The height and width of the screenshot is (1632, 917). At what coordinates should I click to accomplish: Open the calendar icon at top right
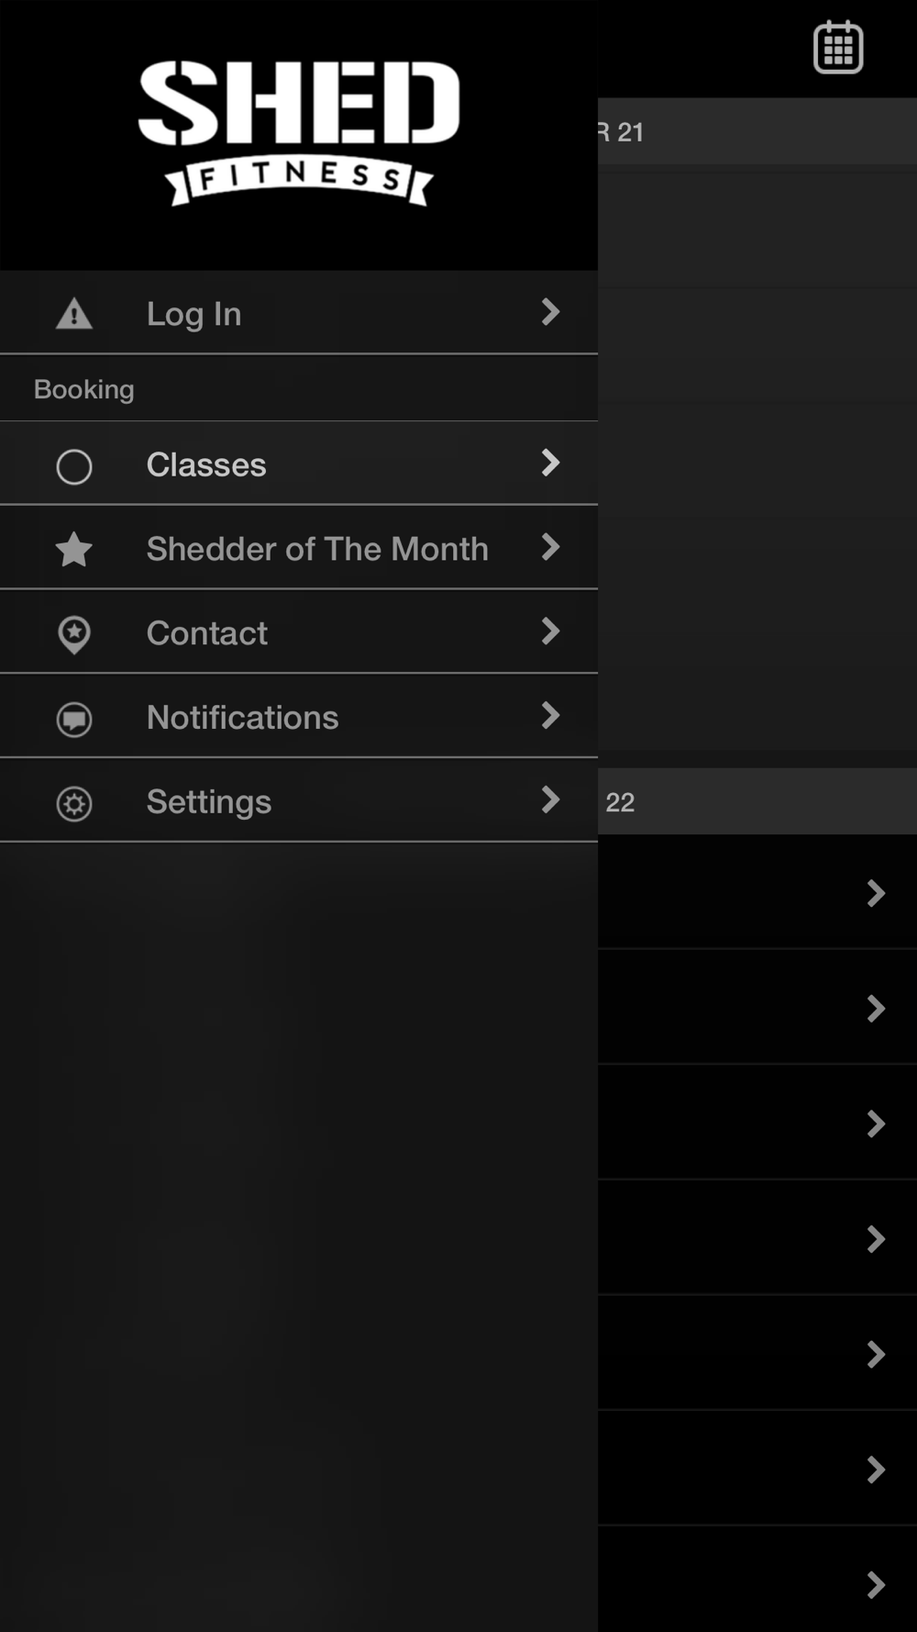pyautogui.click(x=838, y=47)
